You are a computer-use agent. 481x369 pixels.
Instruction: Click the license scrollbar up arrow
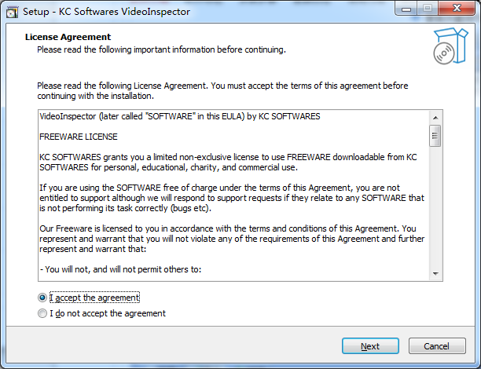pyautogui.click(x=434, y=117)
